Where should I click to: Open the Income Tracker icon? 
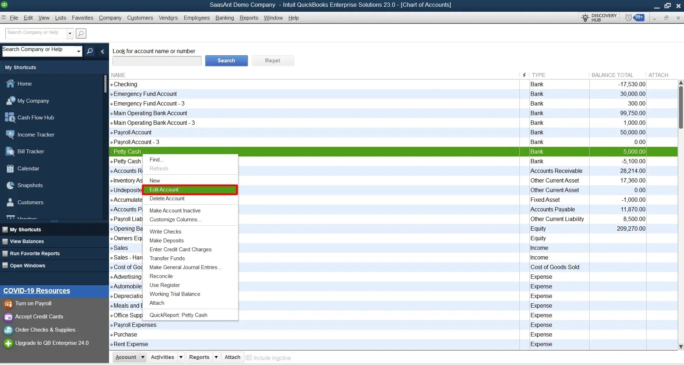[x=10, y=135]
